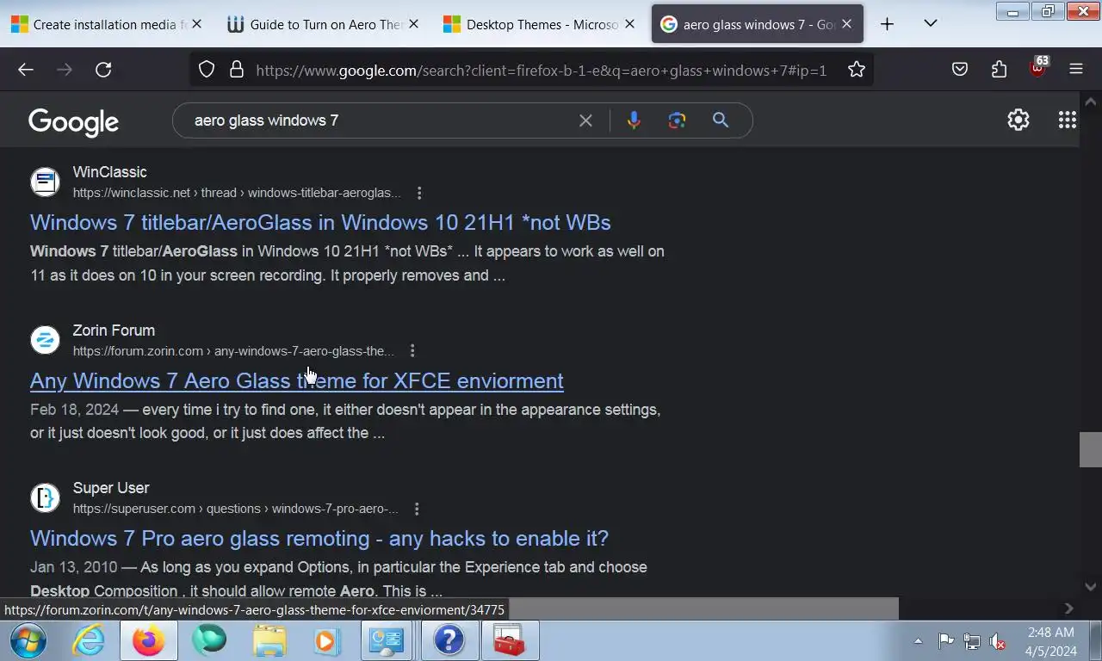Open the Help question mark taskbar icon
The height and width of the screenshot is (661, 1102).
[x=449, y=640]
